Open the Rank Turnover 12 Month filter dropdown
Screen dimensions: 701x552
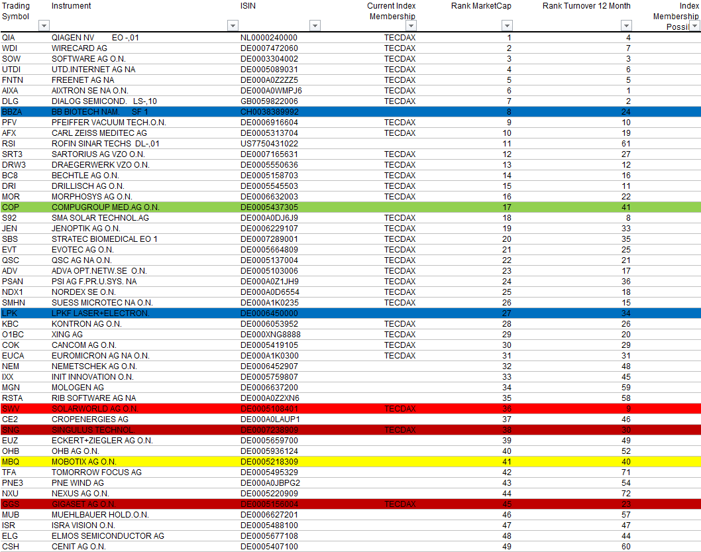(626, 26)
